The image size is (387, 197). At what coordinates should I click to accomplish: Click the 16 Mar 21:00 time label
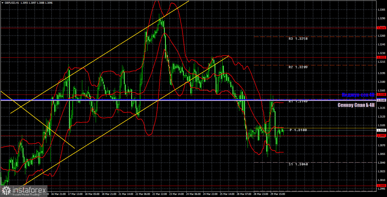pos(59,194)
